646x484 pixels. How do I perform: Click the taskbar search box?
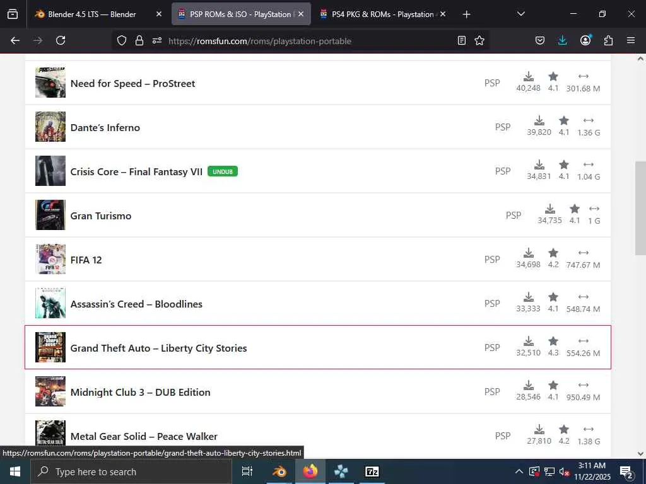pyautogui.click(x=131, y=471)
